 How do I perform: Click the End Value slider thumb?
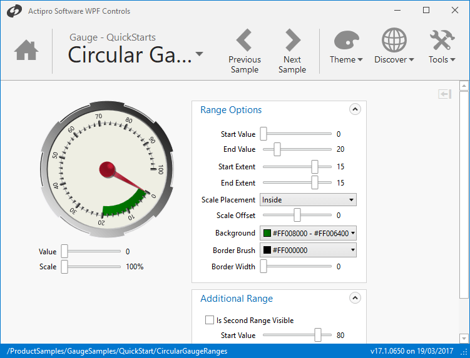pyautogui.click(x=277, y=149)
